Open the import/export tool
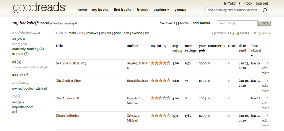This screenshot has height=131, width=284. 22,107
